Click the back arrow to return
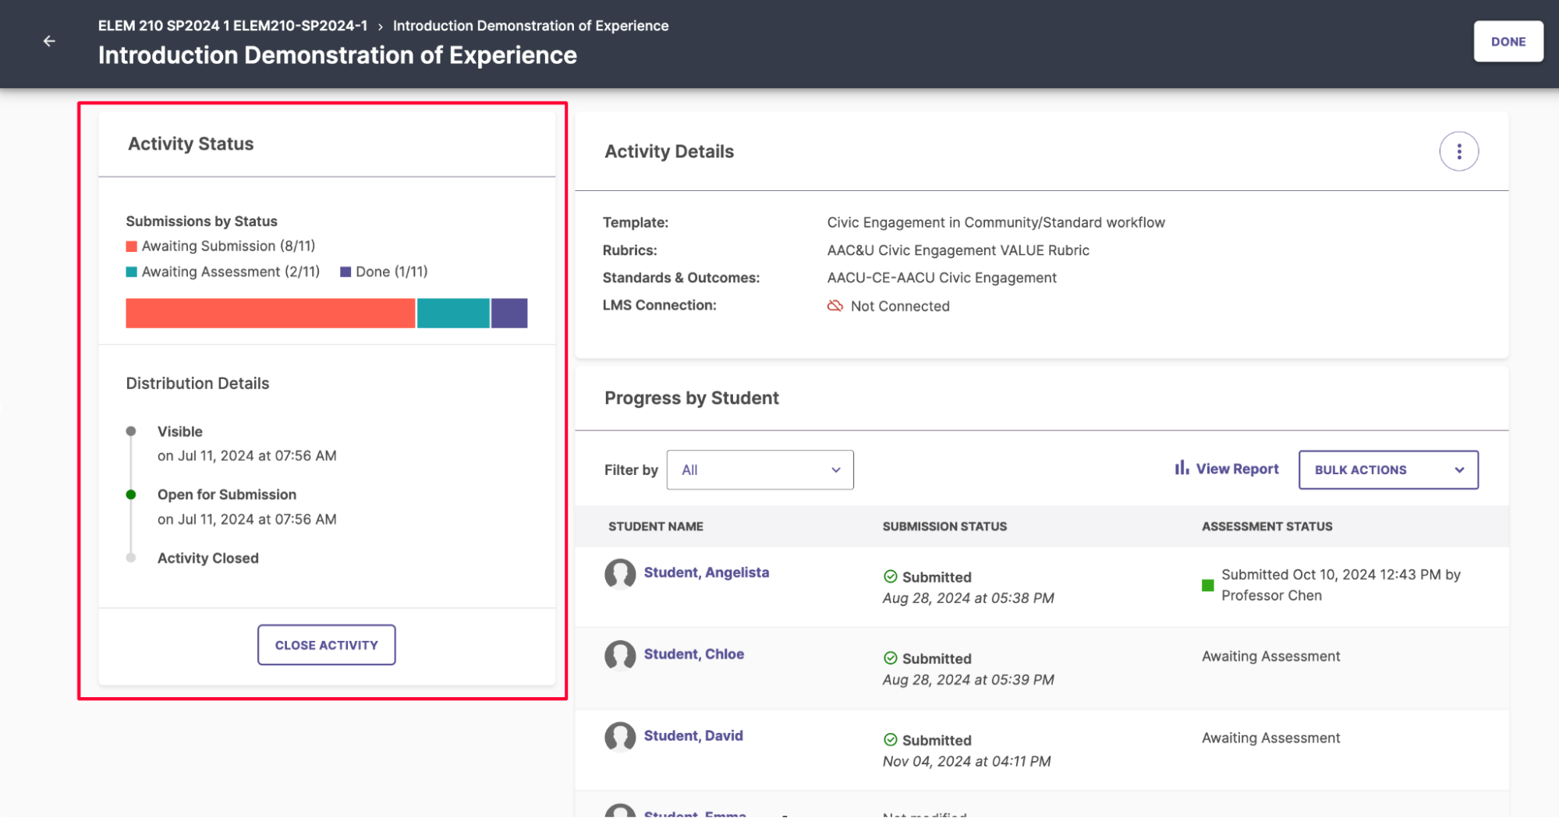 pyautogui.click(x=49, y=41)
